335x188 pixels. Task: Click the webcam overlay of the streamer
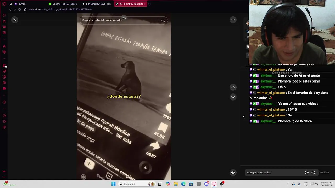[x=292, y=32]
